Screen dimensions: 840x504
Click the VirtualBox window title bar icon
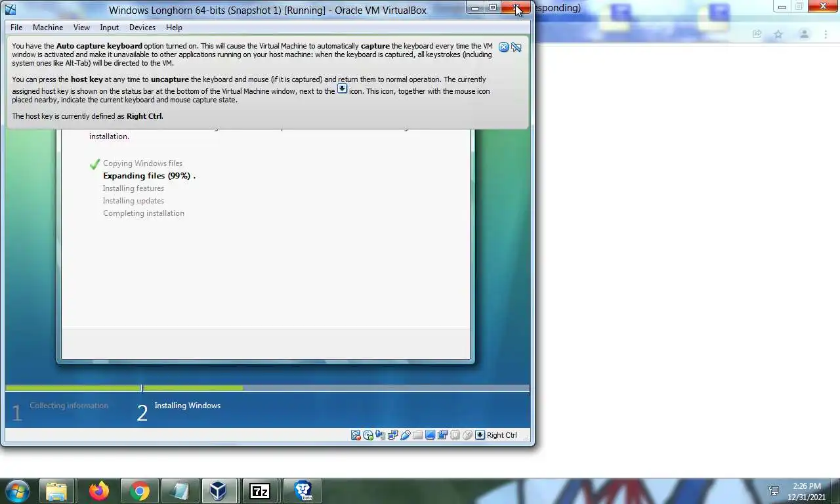[x=10, y=10]
